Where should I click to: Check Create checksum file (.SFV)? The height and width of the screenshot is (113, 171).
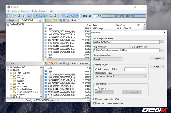click(x=94, y=99)
